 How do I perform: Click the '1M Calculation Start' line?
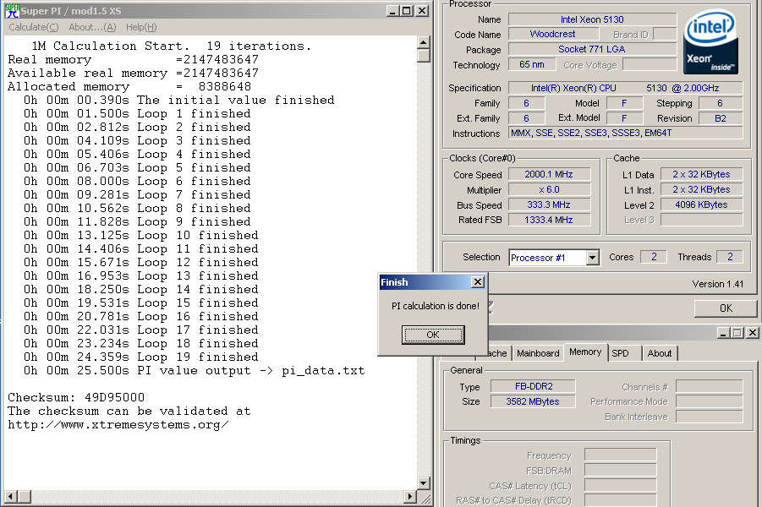171,46
